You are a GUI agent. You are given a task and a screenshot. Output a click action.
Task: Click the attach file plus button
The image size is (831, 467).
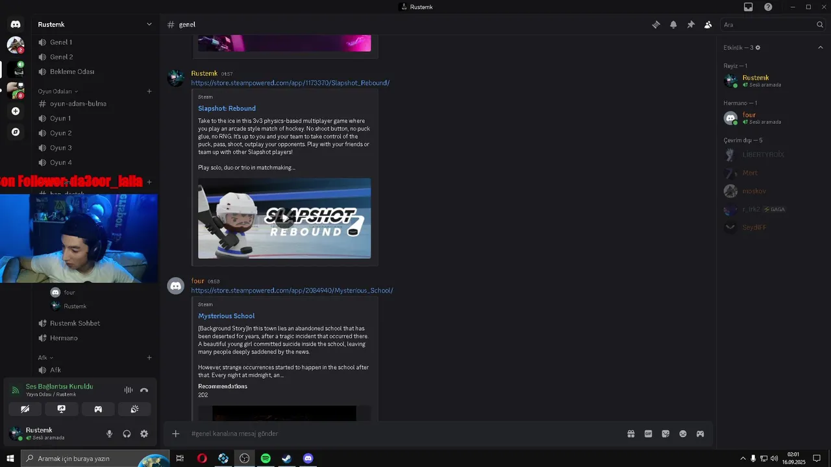coord(175,434)
